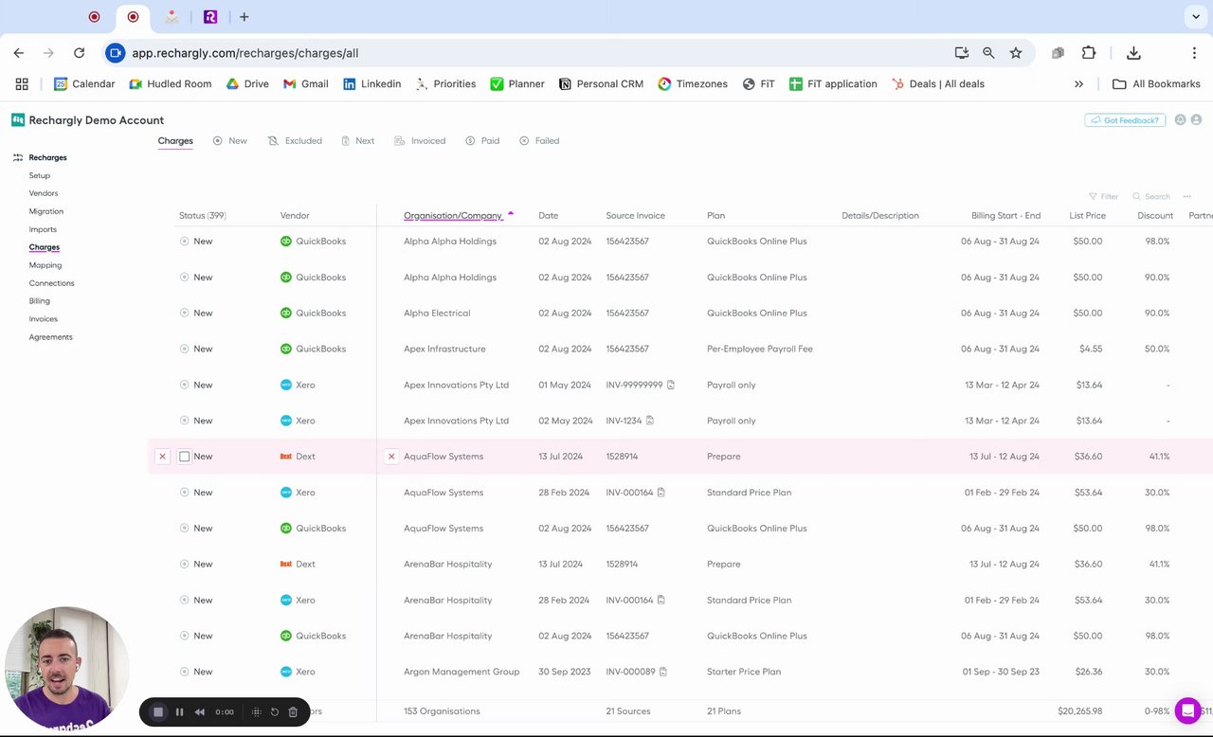Tick the checkbox on the AquaFlow Dext row
Image resolution: width=1213 pixels, height=737 pixels.
coord(185,457)
